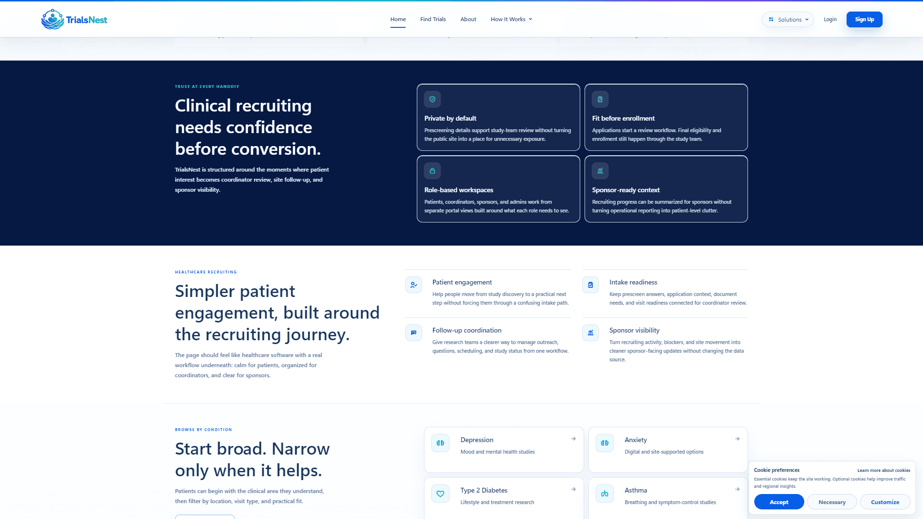Click the Sign Up button
The width and height of the screenshot is (923, 519).
pyautogui.click(x=864, y=19)
